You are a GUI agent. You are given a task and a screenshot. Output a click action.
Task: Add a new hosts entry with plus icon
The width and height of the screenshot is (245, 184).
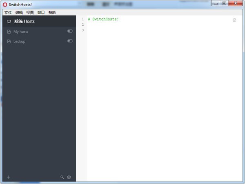click(x=9, y=177)
